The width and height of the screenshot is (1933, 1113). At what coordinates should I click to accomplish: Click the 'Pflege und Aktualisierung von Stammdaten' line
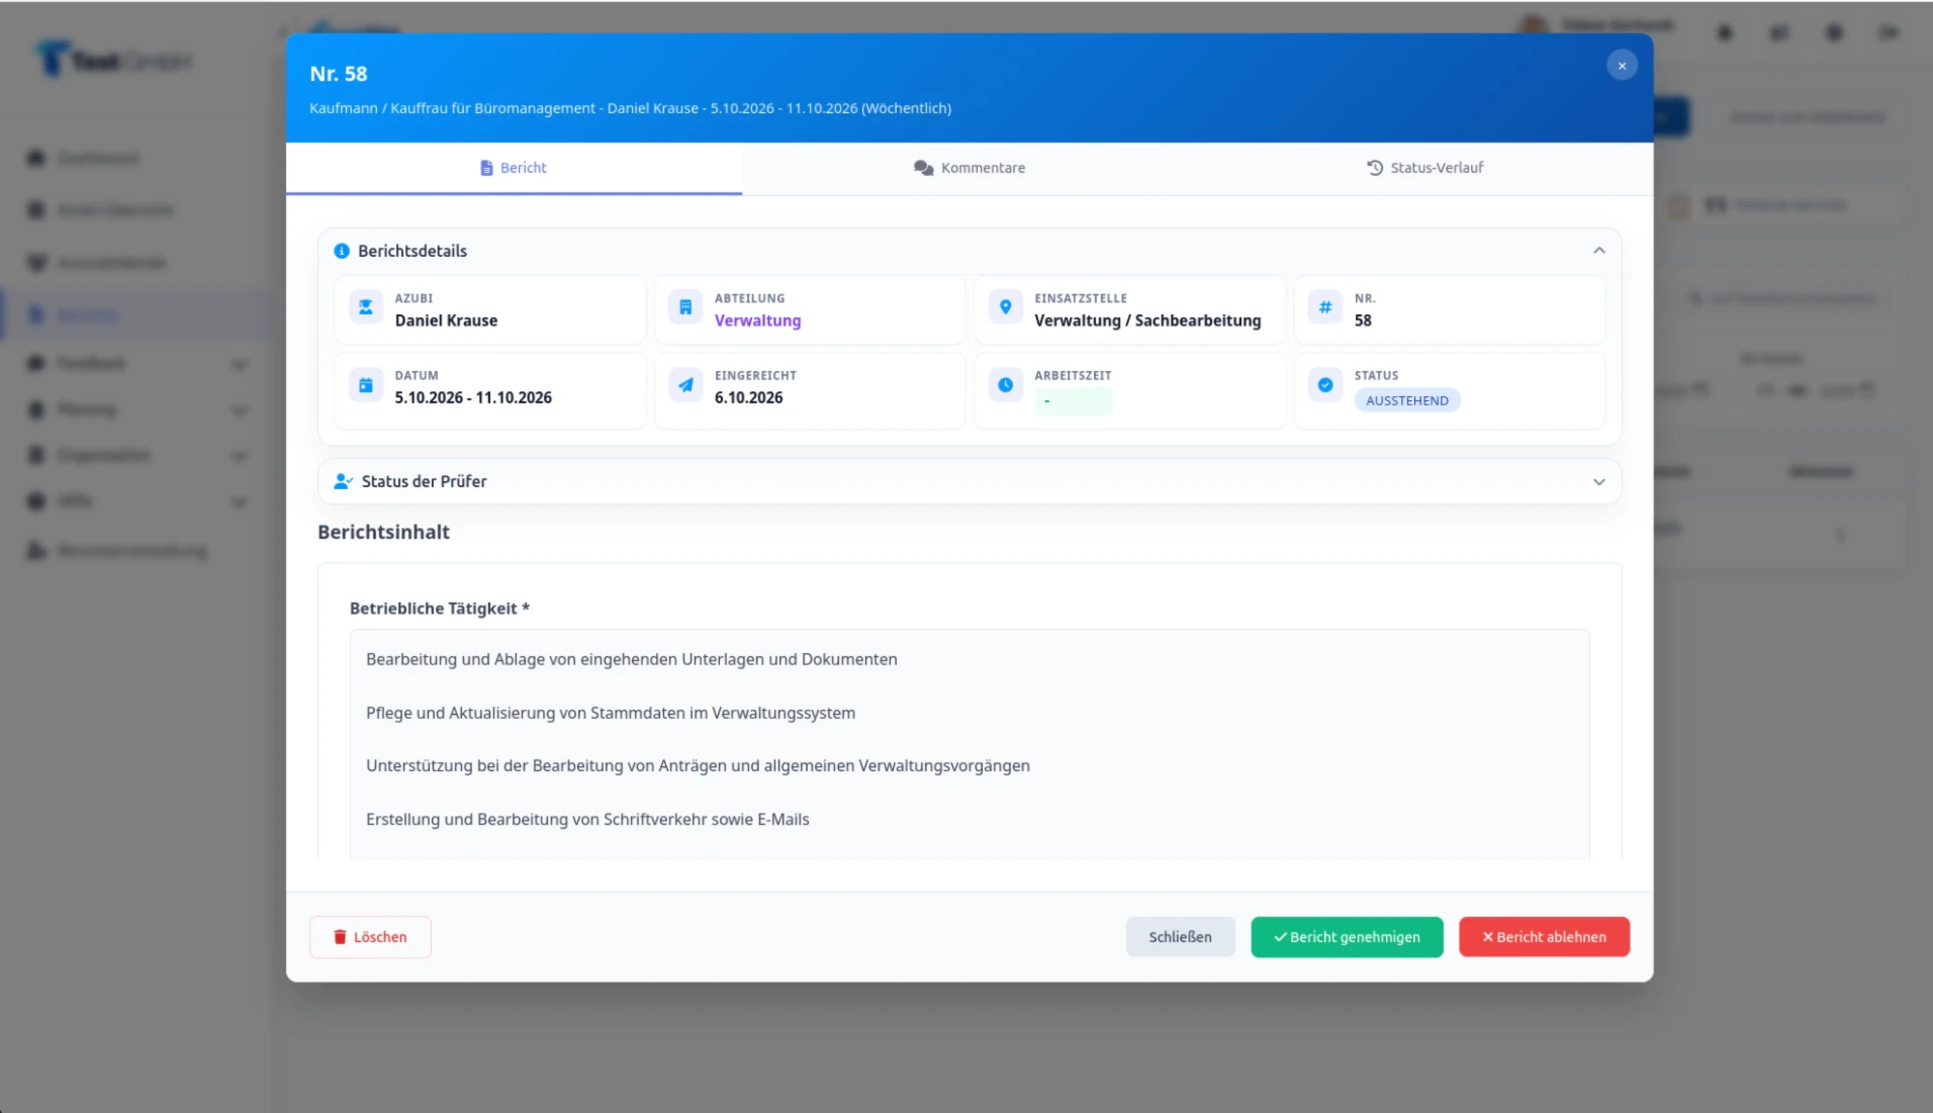[611, 713]
